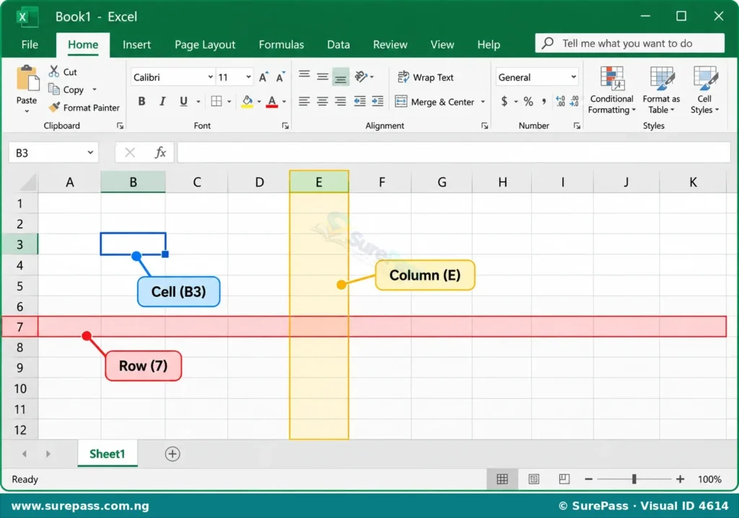739x518 pixels.
Task: Open the Name Box B3 dropdown
Action: (x=90, y=152)
